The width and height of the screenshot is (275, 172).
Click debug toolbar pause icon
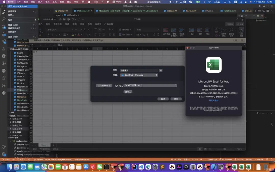(x=242, y=16)
